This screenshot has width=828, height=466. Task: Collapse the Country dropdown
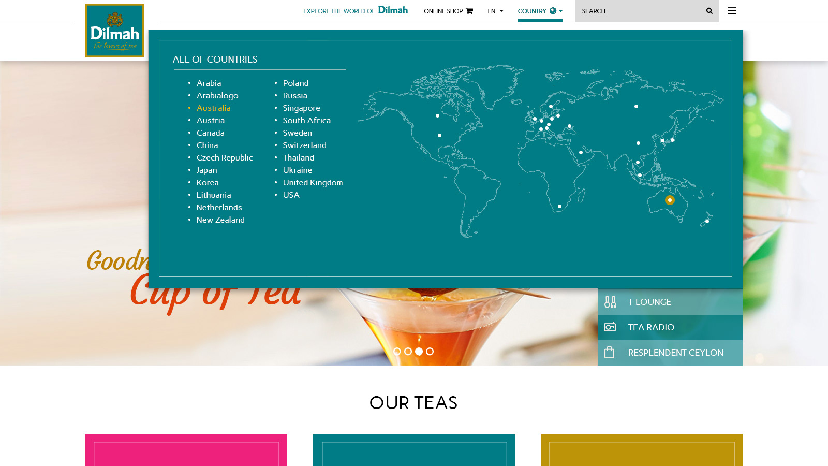coord(540,11)
